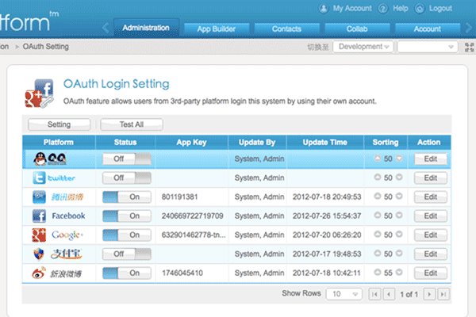Edit the Google platform row
This screenshot has width=476, height=317.
pos(431,235)
